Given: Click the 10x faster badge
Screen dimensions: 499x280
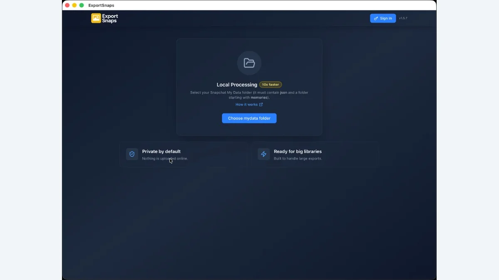Looking at the screenshot, I should (271, 85).
